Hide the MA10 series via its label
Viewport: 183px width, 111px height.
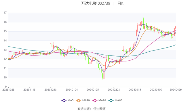(86, 101)
